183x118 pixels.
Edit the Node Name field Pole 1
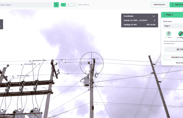coord(173,26)
